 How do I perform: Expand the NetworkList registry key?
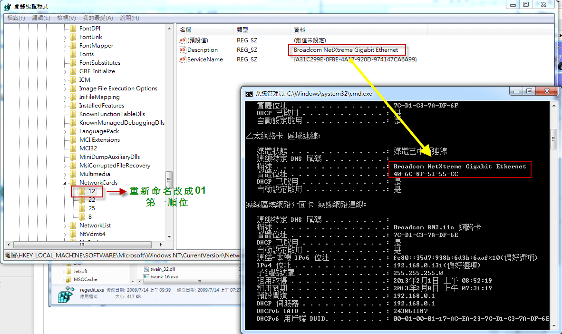tap(65, 226)
